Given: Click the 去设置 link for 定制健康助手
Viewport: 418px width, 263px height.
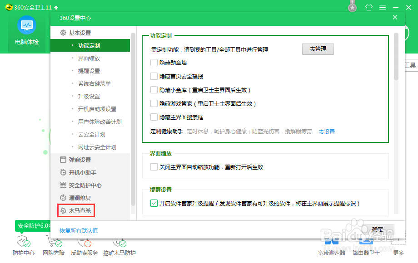Looking at the screenshot, I should coord(327,131).
